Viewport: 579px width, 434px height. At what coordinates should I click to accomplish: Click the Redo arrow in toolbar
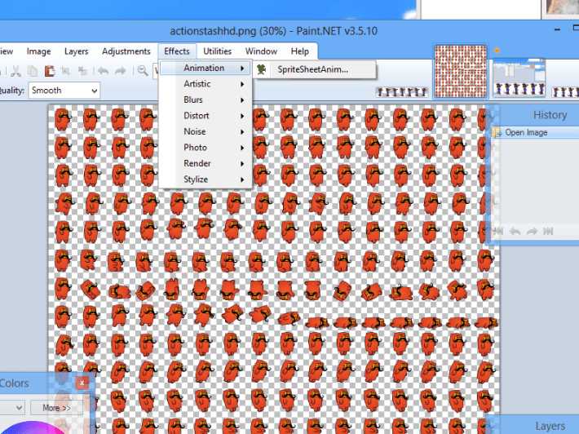[121, 70]
